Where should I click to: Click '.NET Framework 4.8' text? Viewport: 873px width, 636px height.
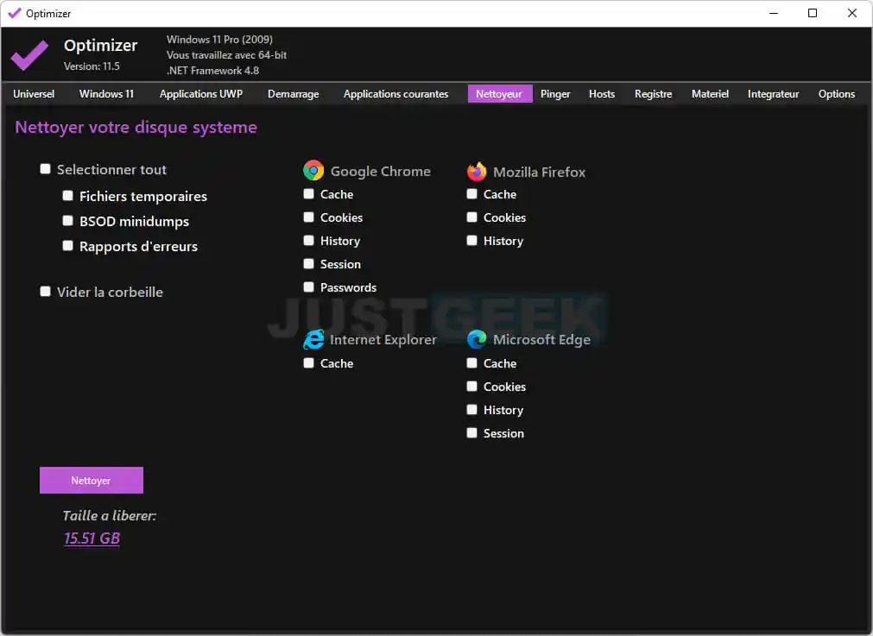tap(212, 71)
